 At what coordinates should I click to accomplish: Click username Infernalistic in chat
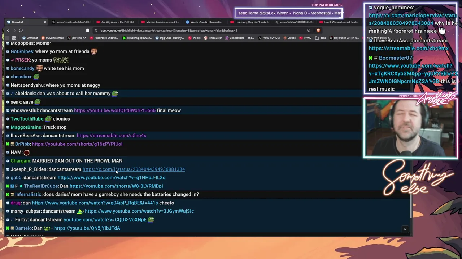click(29, 194)
